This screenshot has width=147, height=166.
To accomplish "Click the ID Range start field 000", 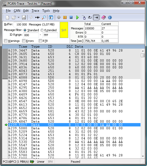I will [31, 35].
